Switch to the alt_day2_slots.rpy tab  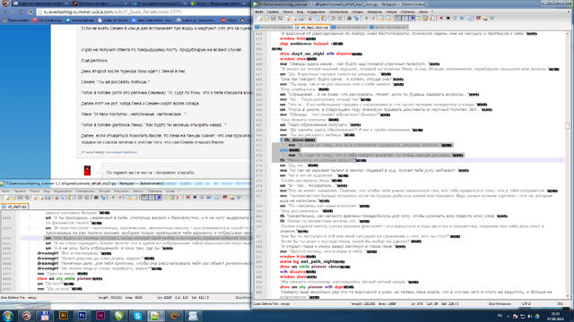tap(312, 28)
